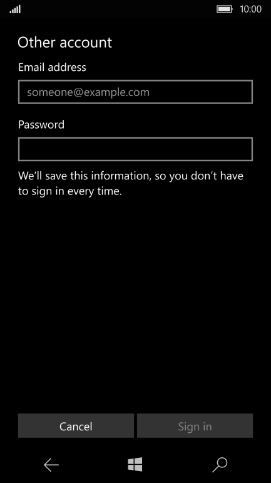Click the Sign in button
Image resolution: width=271 pixels, height=483 pixels.
195,426
